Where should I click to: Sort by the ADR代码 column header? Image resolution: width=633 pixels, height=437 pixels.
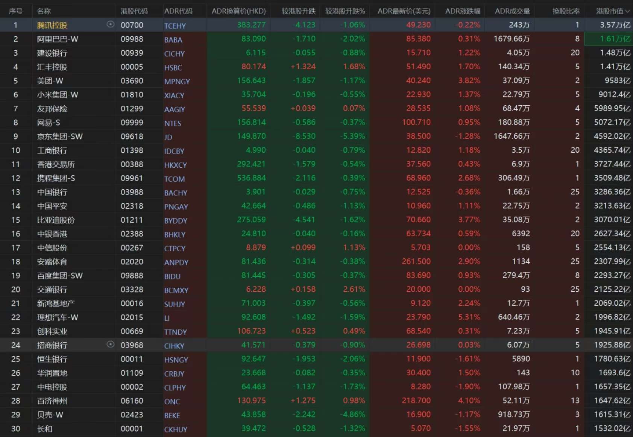click(x=178, y=11)
